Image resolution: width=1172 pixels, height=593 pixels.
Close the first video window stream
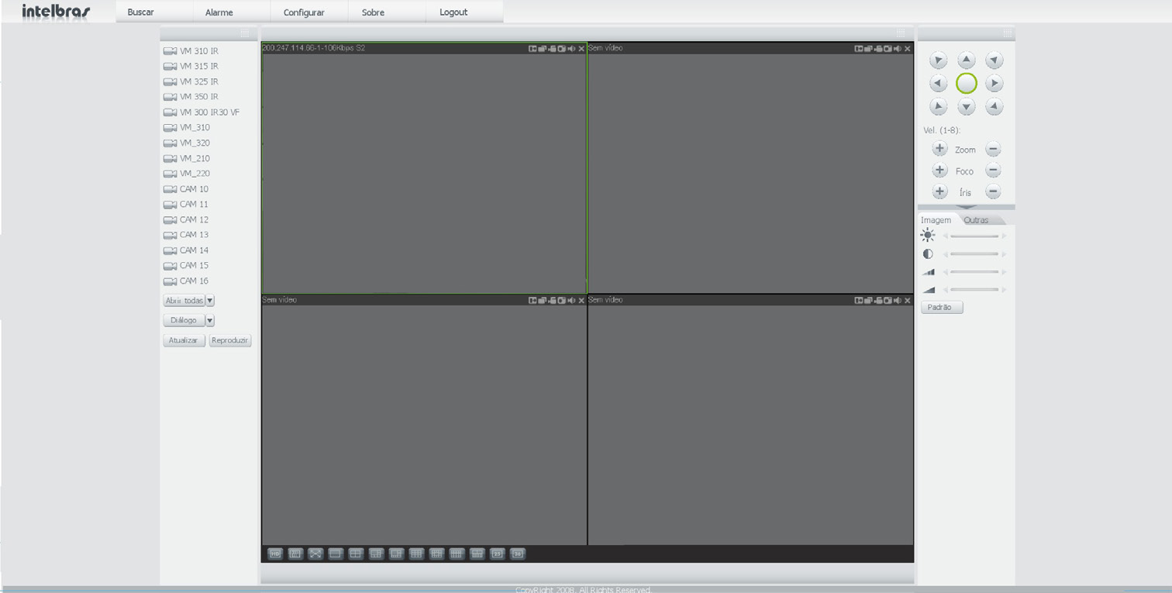581,49
